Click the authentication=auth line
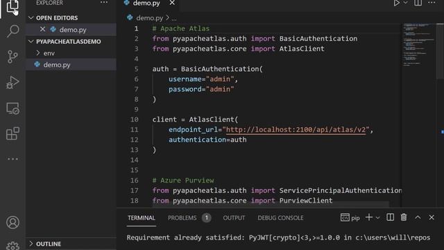This screenshot has width=444, height=250. [207, 140]
